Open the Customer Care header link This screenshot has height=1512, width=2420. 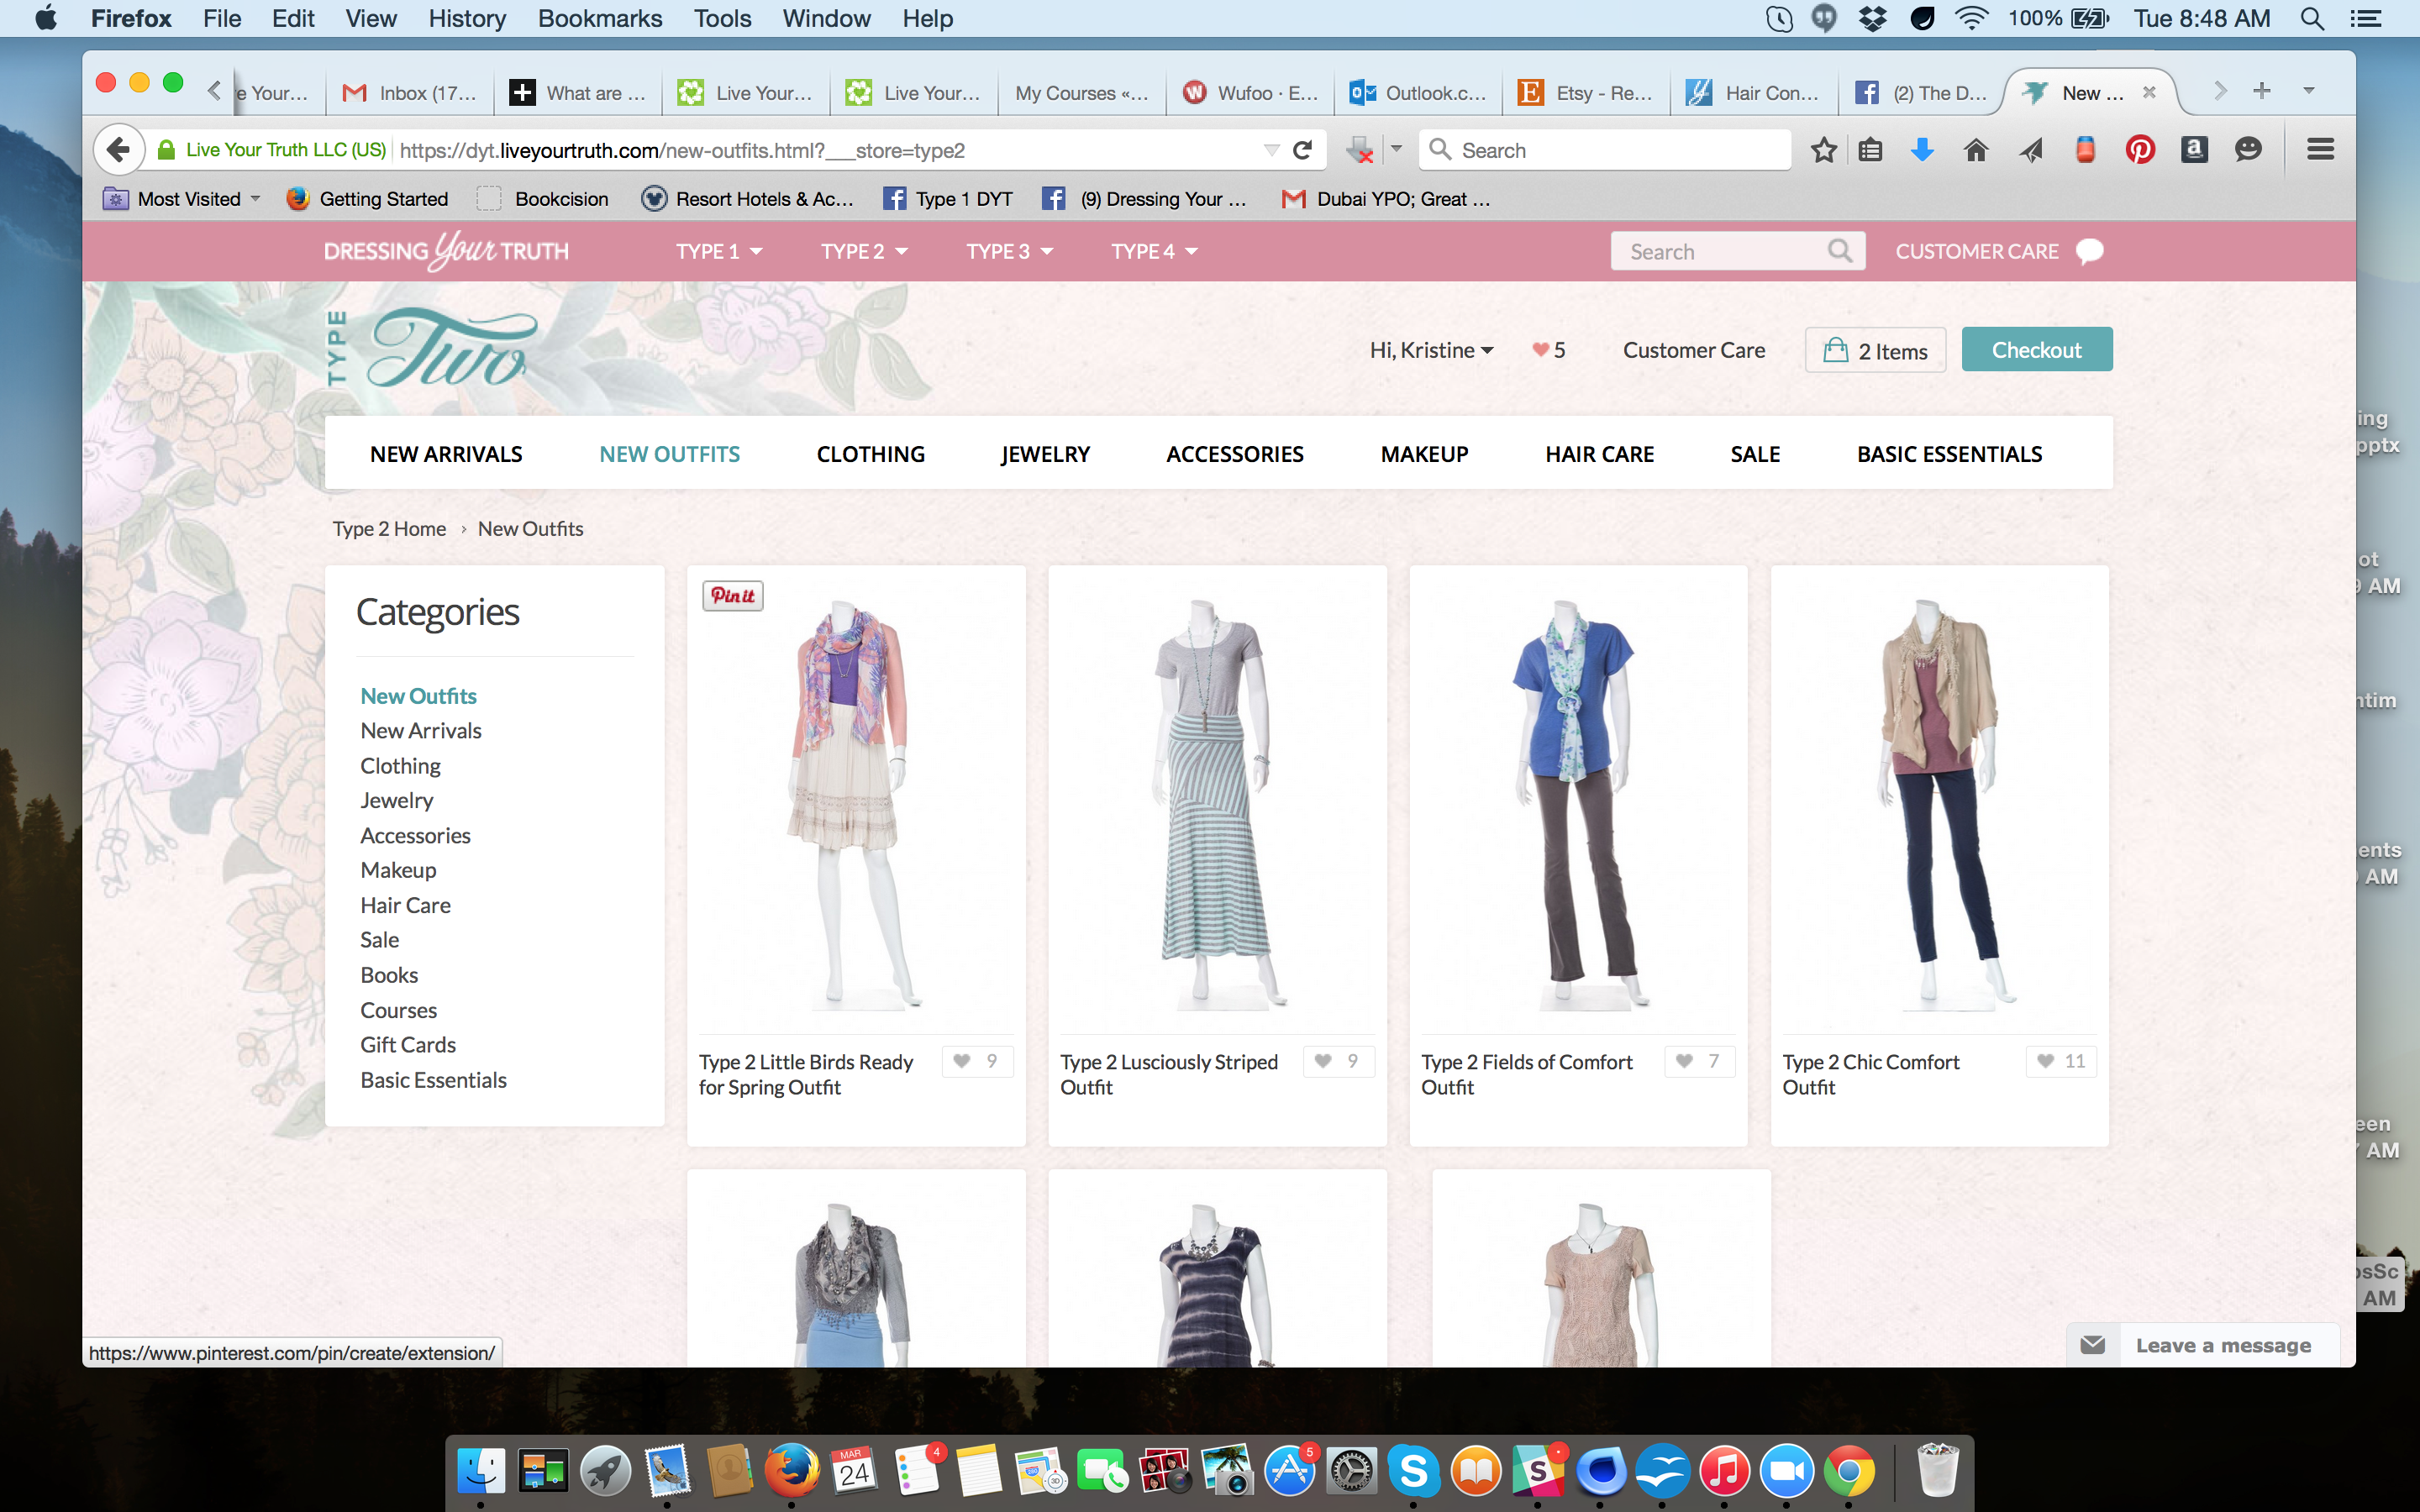click(1694, 350)
